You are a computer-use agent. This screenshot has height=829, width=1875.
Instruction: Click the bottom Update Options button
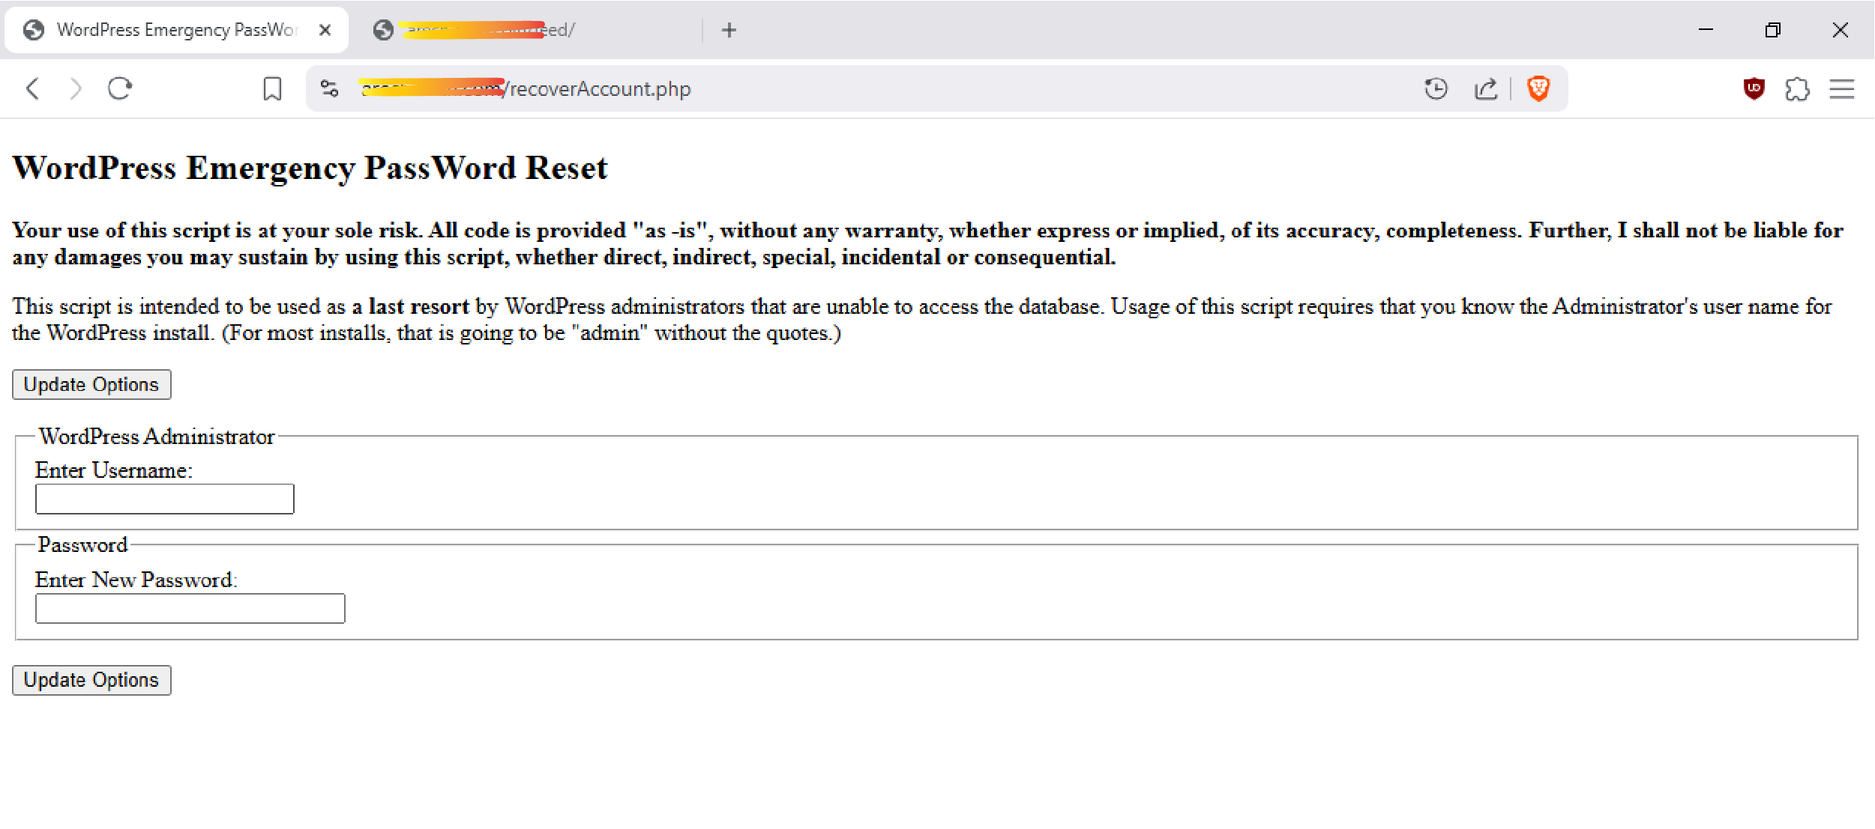pos(91,680)
